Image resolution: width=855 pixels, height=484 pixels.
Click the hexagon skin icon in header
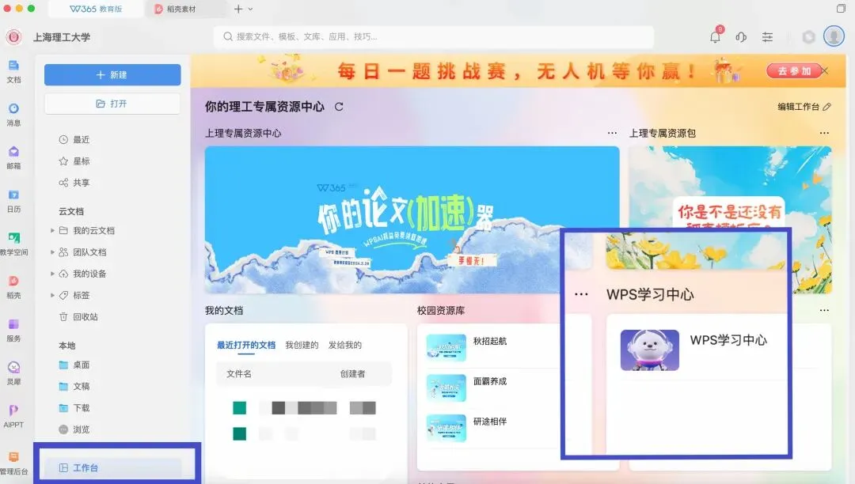point(808,37)
